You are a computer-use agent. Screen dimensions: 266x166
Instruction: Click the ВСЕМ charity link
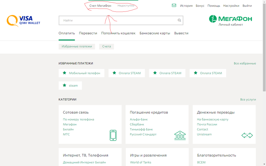[x=201, y=162]
